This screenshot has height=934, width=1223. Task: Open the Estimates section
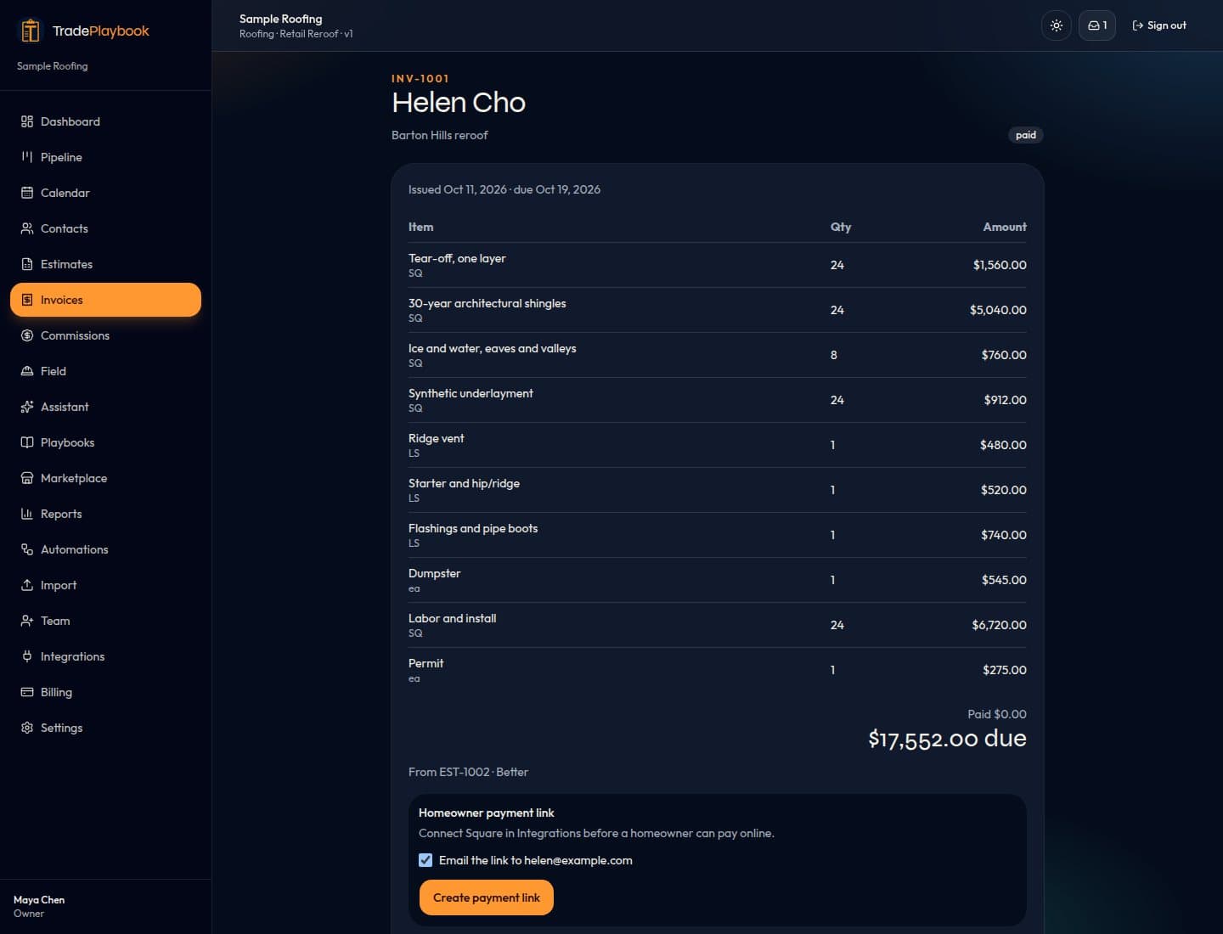click(105, 264)
